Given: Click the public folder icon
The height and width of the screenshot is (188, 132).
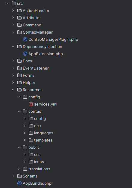Looking at the screenshot, I should click(25, 147).
